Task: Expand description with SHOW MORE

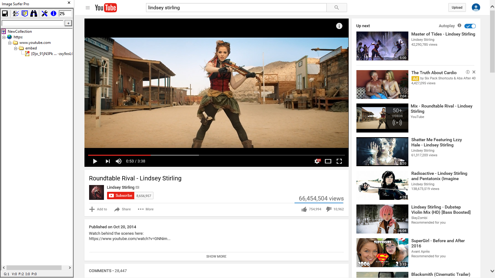Action: coord(216,256)
